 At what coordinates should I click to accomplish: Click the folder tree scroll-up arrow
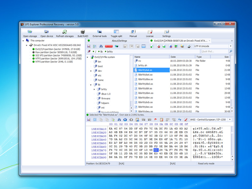(131, 108)
